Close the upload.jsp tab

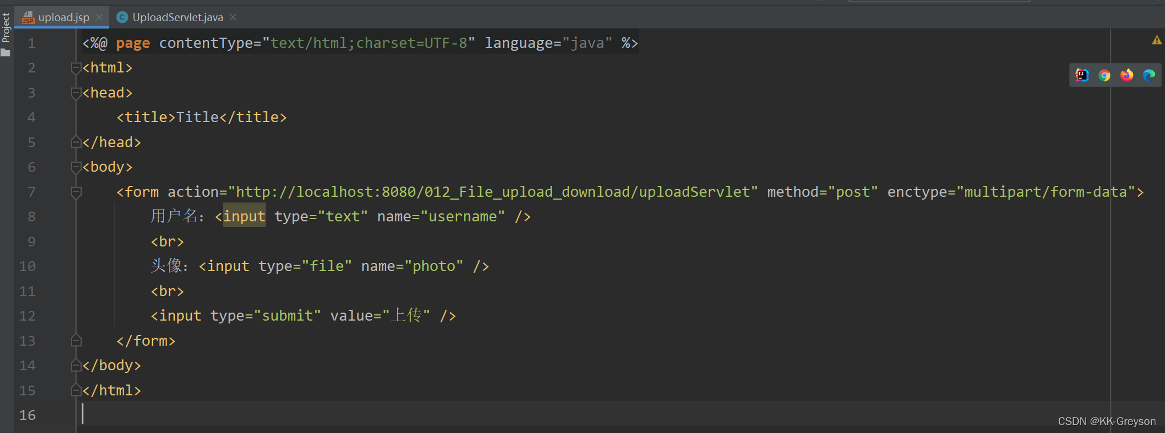(99, 17)
